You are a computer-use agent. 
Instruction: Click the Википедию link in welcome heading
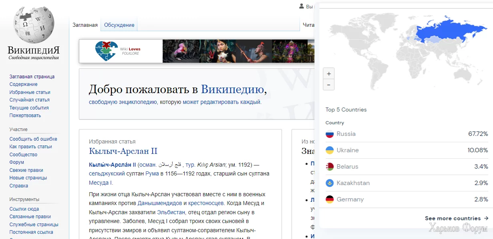[232, 89]
